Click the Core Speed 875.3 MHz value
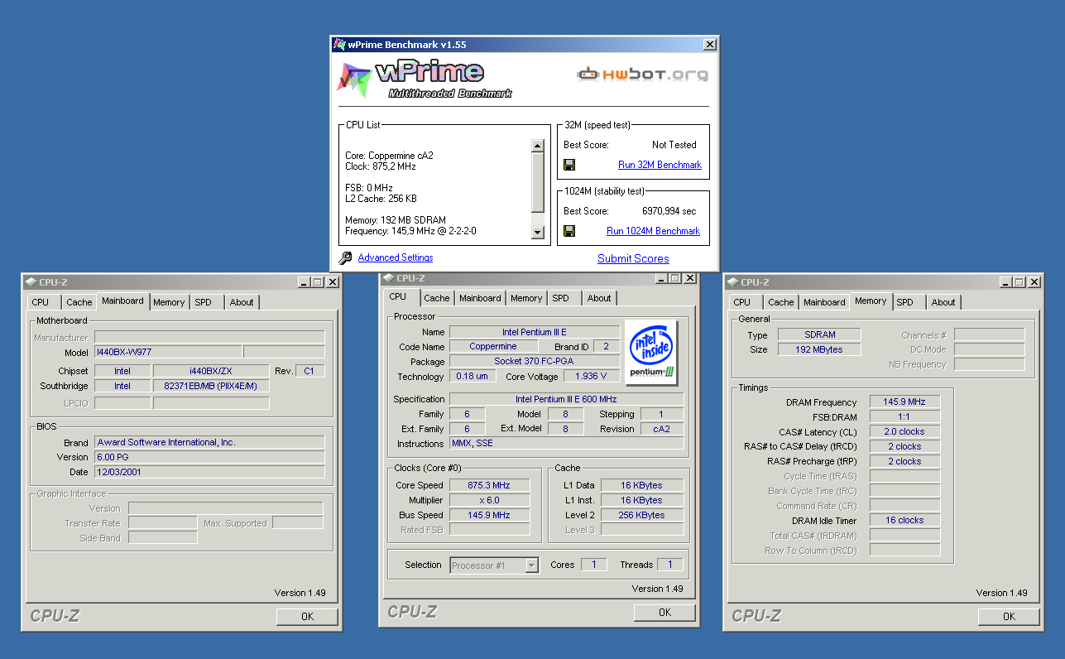The width and height of the screenshot is (1065, 659). coord(489,486)
